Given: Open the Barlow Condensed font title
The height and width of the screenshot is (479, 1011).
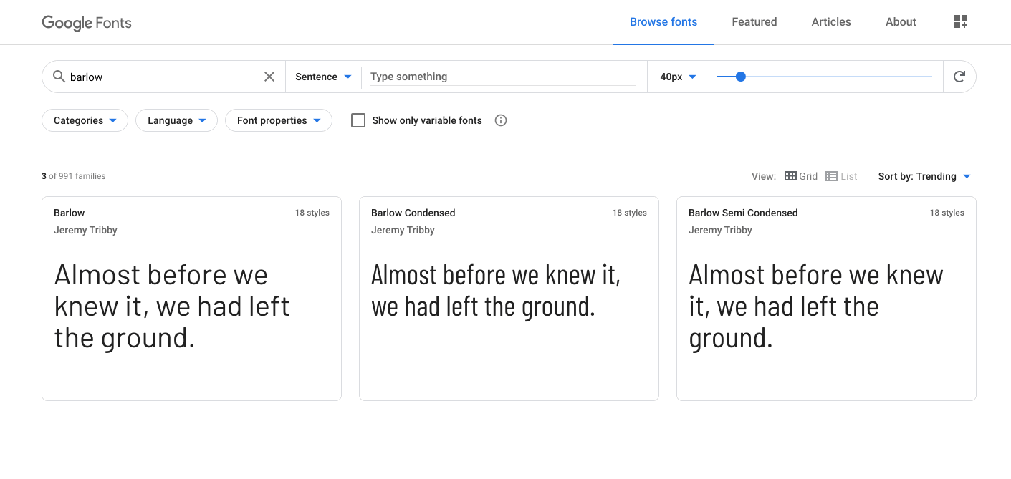Looking at the screenshot, I should point(413,213).
